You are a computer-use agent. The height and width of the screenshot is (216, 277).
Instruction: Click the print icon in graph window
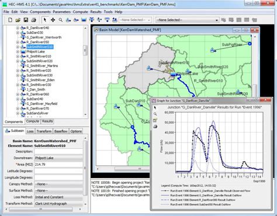[155, 127]
